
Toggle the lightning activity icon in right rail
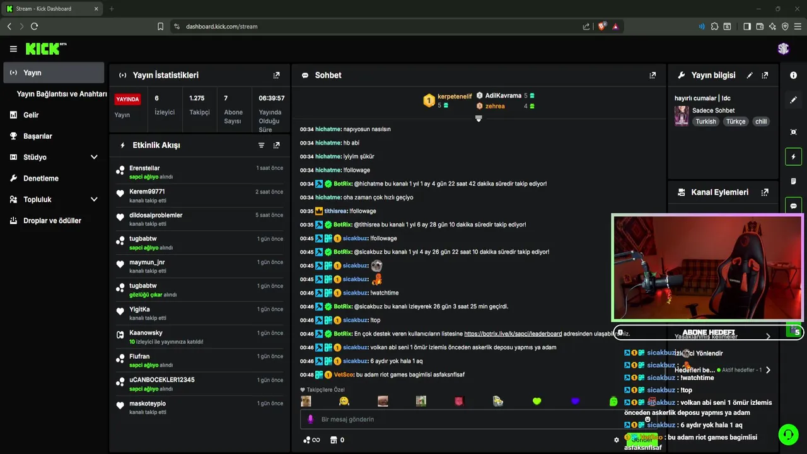tap(793, 156)
